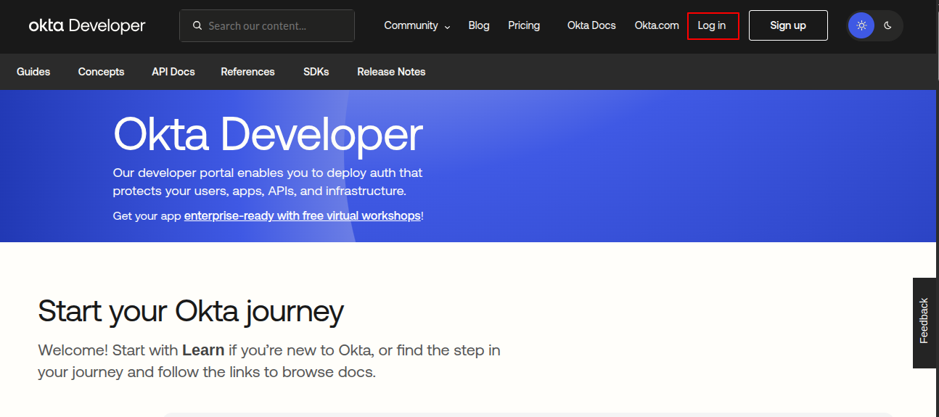Open the References tab
Viewport: 939px width, 417px height.
247,72
